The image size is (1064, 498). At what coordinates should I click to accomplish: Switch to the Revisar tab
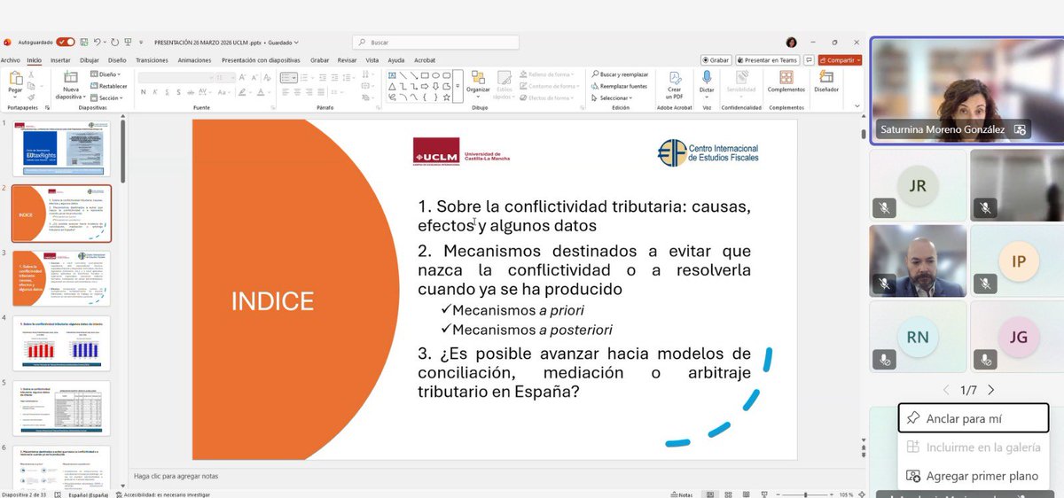(347, 60)
